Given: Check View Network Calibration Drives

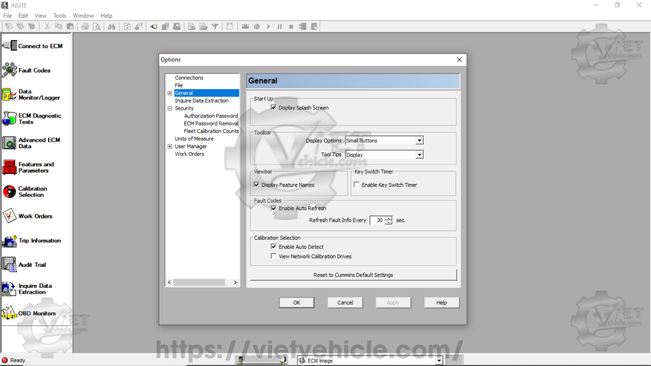Looking at the screenshot, I should coord(274,256).
